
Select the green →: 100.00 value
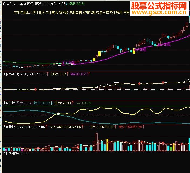(x=84, y=103)
